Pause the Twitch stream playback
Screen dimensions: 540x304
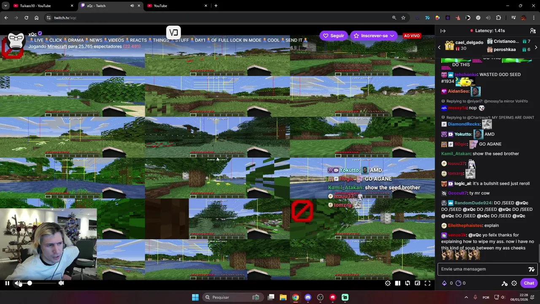(7, 283)
